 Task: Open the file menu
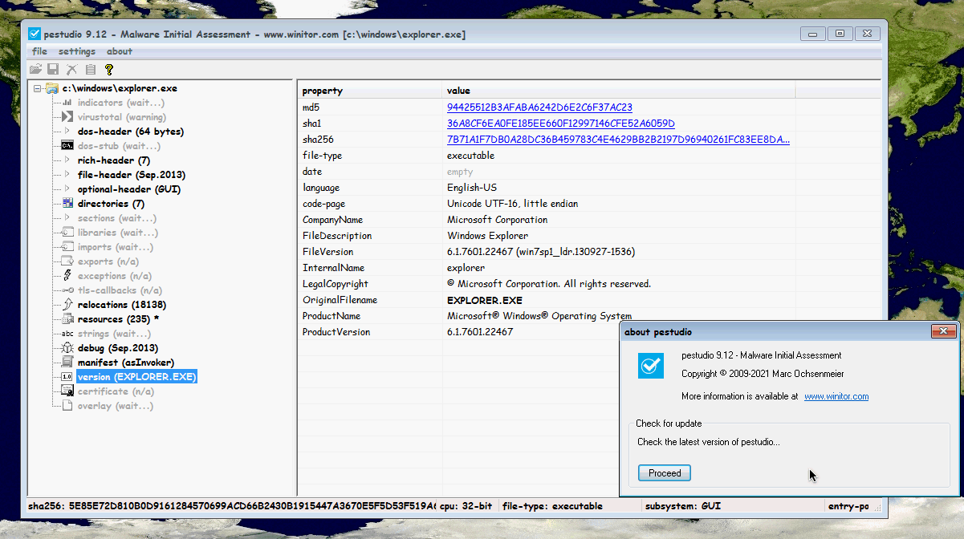[x=39, y=51]
